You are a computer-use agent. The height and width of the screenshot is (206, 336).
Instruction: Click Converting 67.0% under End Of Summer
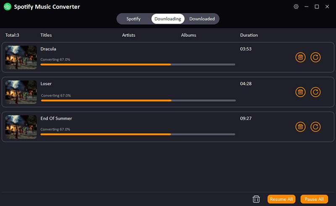coord(55,129)
